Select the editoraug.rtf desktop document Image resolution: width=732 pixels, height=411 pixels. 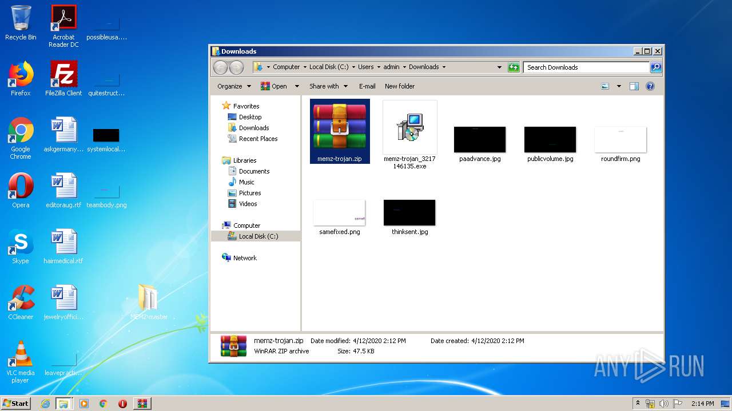63,191
